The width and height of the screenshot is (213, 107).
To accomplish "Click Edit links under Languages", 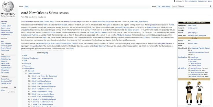I will (x=12, y=92).
